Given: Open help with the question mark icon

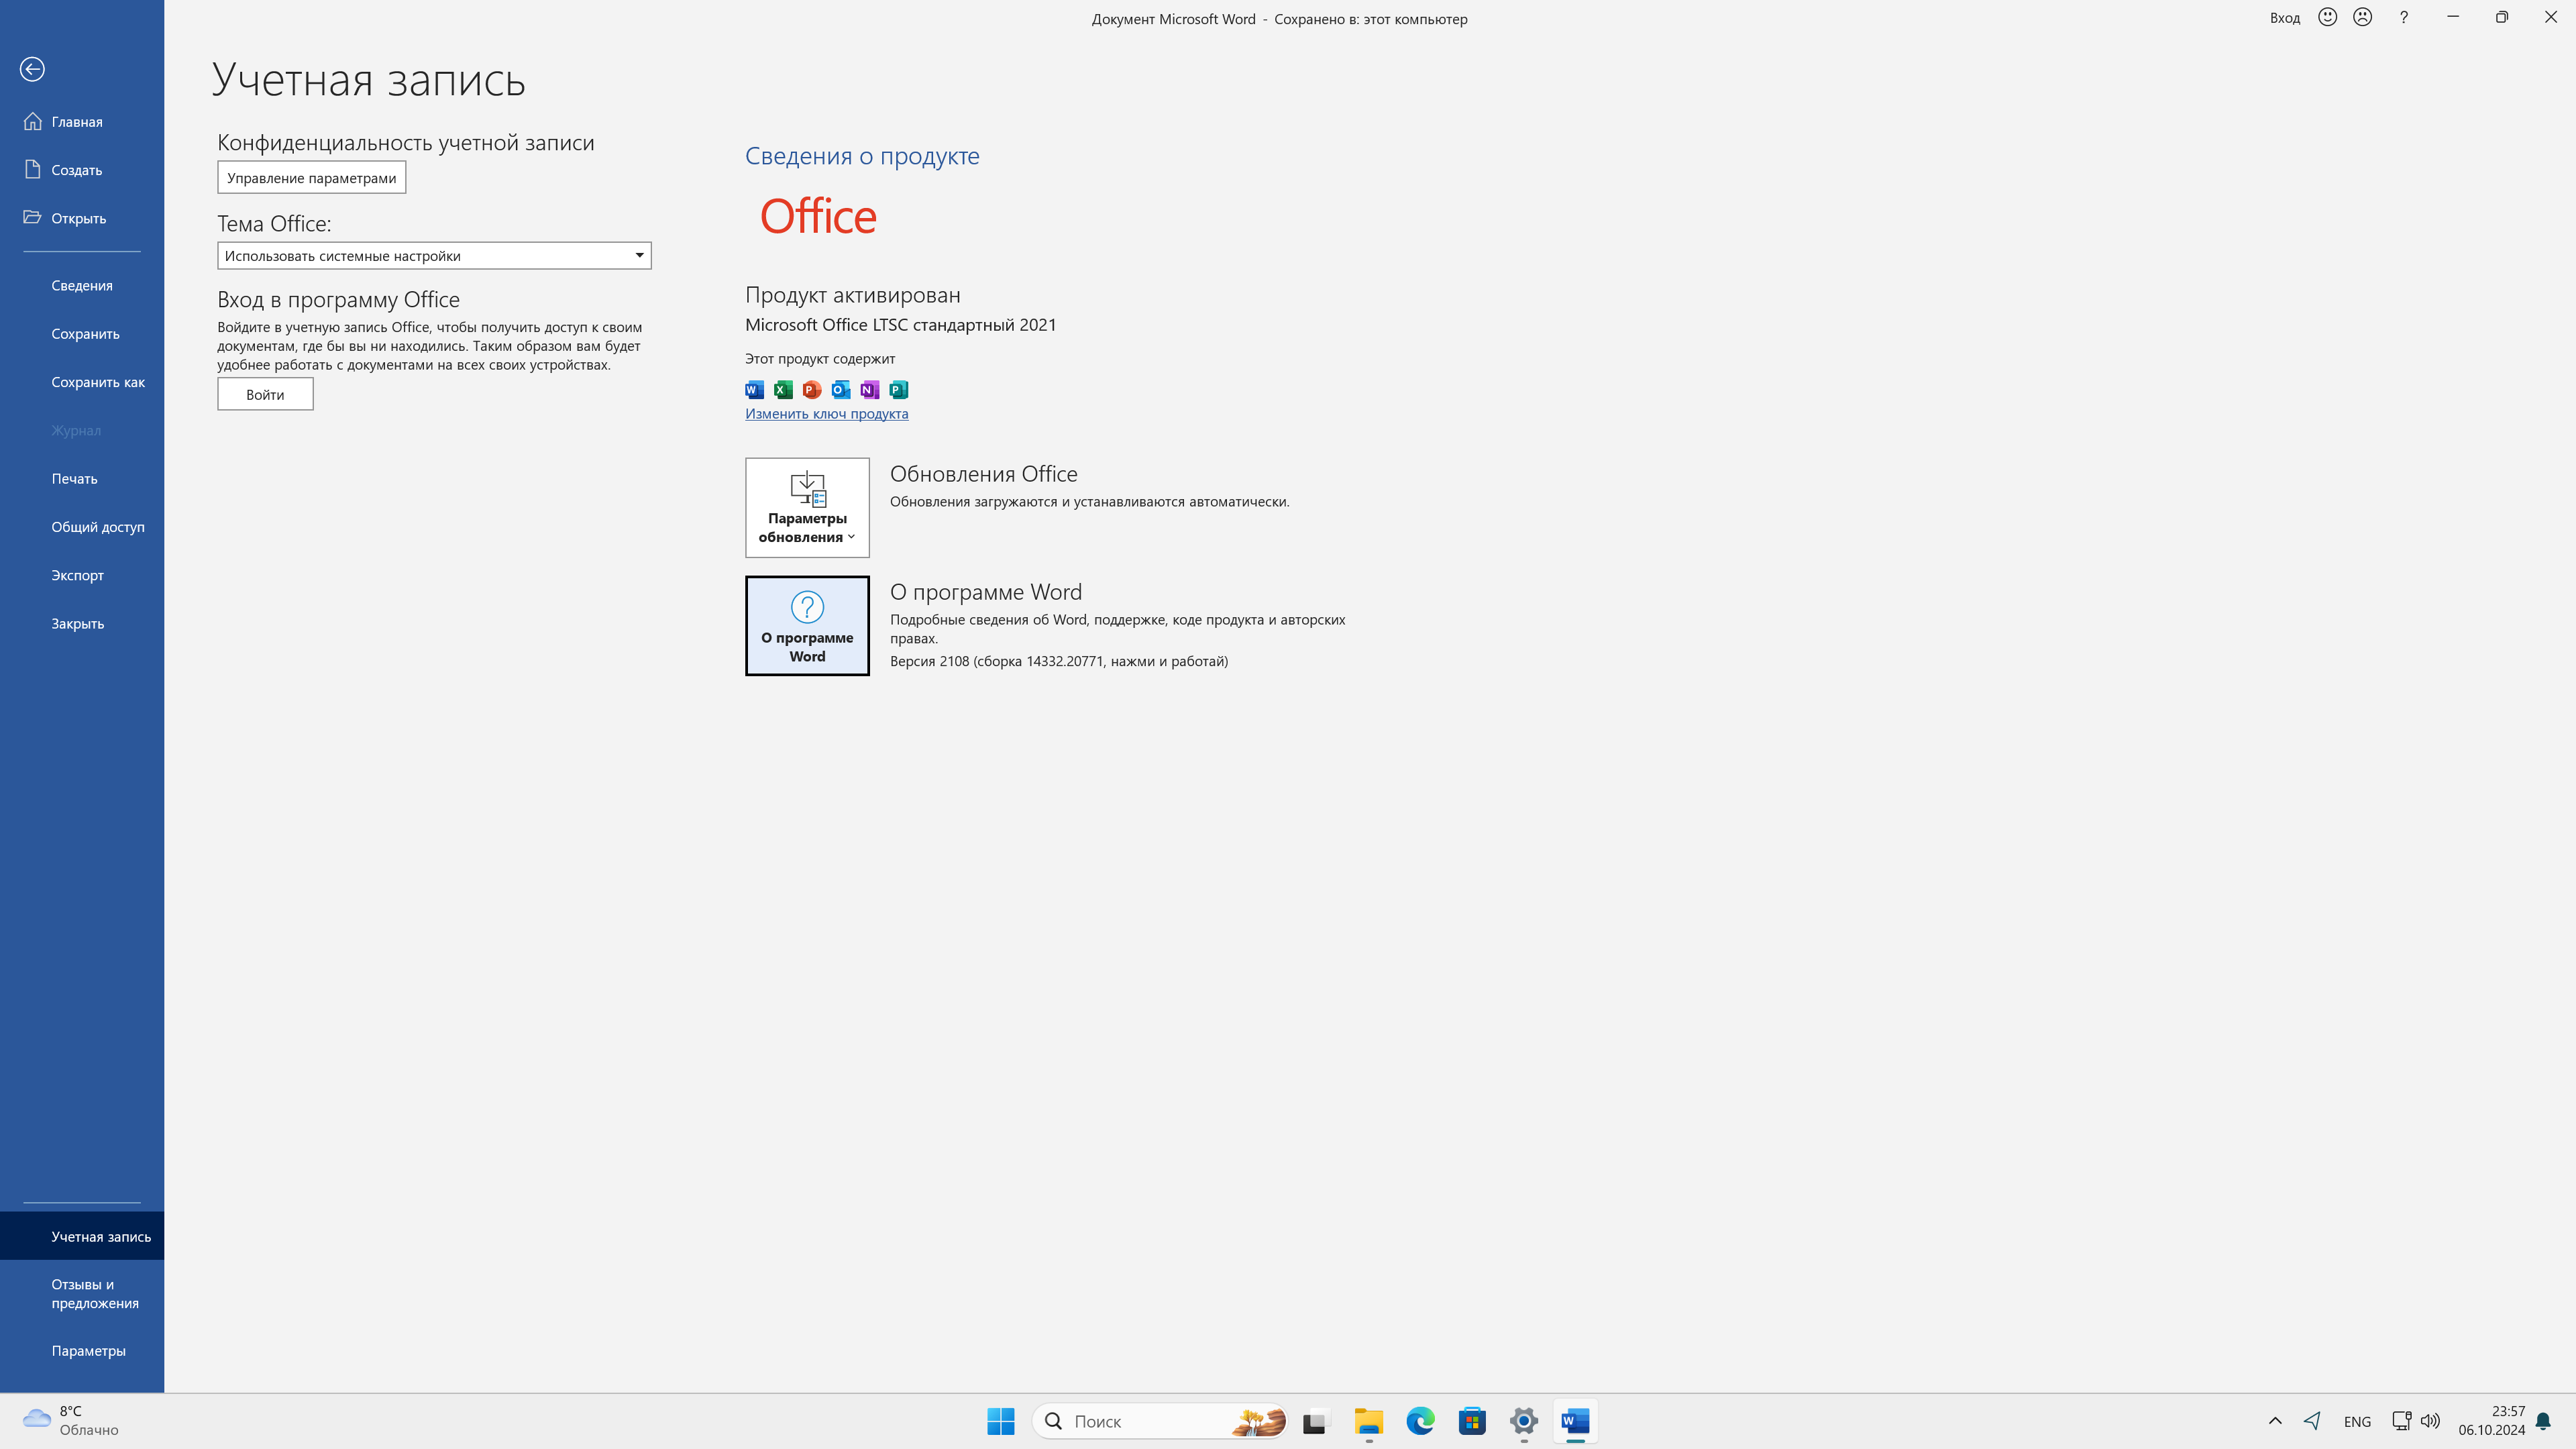Looking at the screenshot, I should [2404, 17].
